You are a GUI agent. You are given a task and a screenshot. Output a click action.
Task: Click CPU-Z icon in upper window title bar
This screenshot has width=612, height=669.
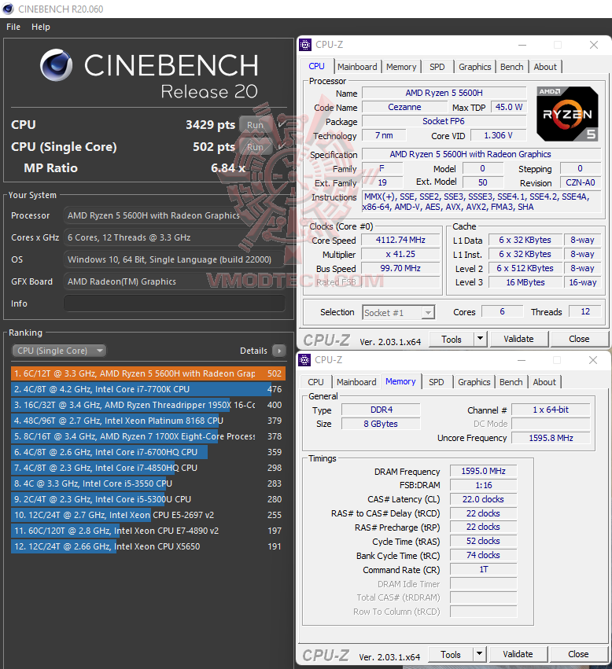point(305,44)
